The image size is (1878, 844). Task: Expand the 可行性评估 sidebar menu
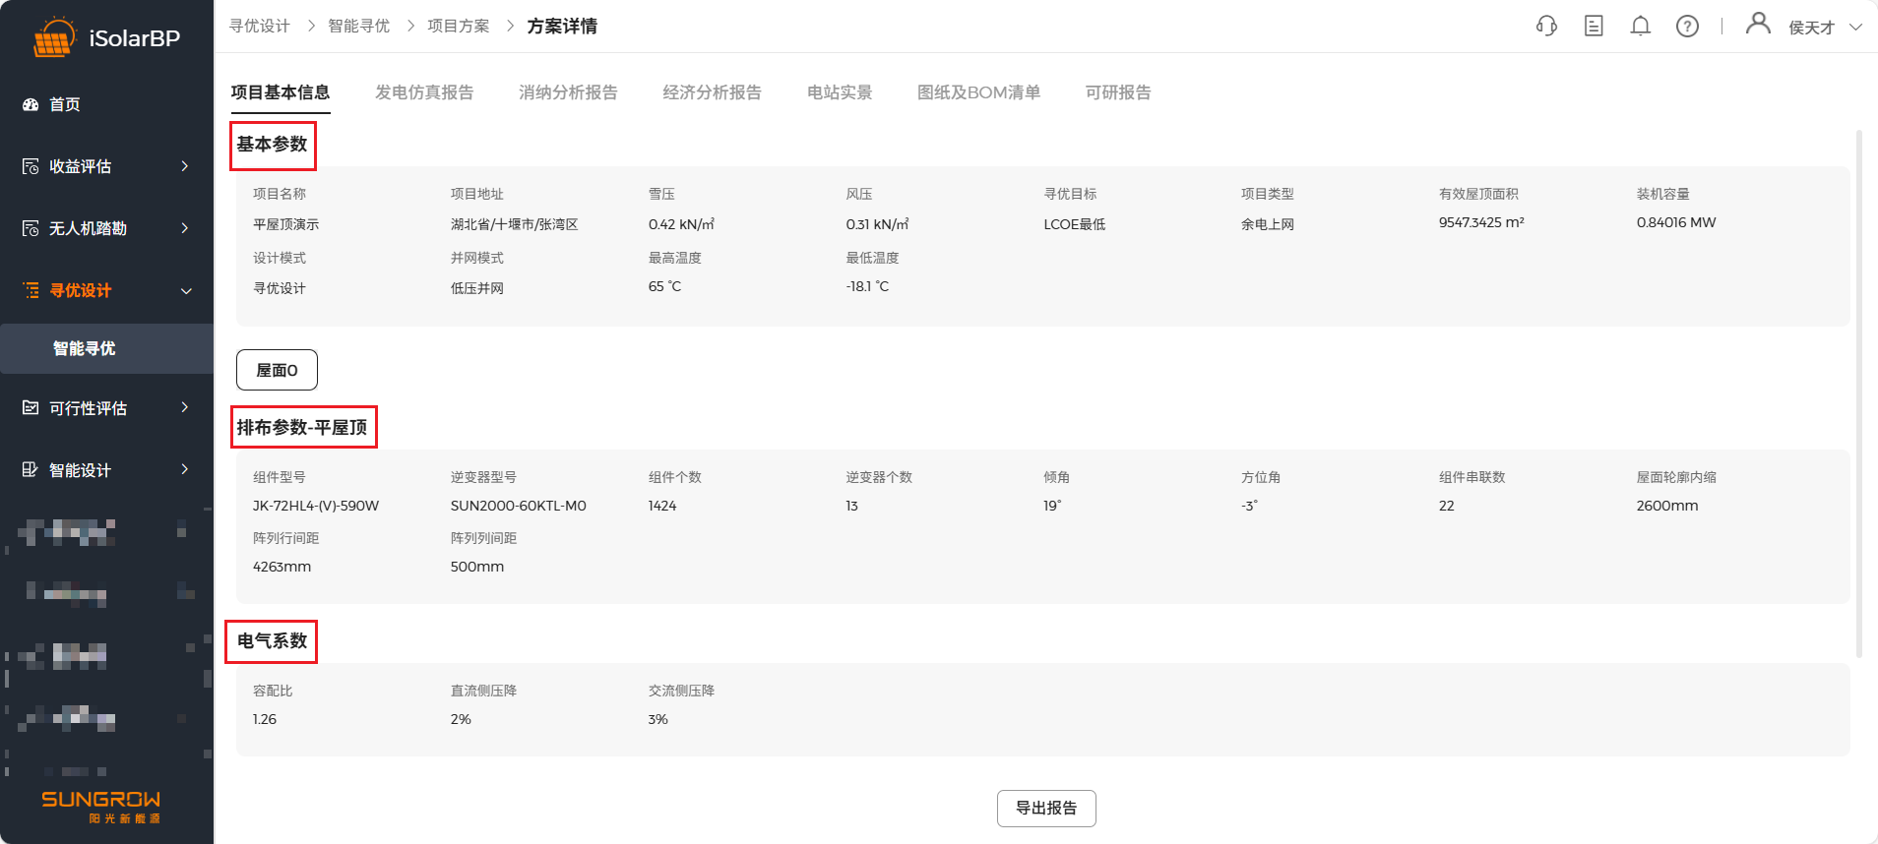tap(106, 408)
